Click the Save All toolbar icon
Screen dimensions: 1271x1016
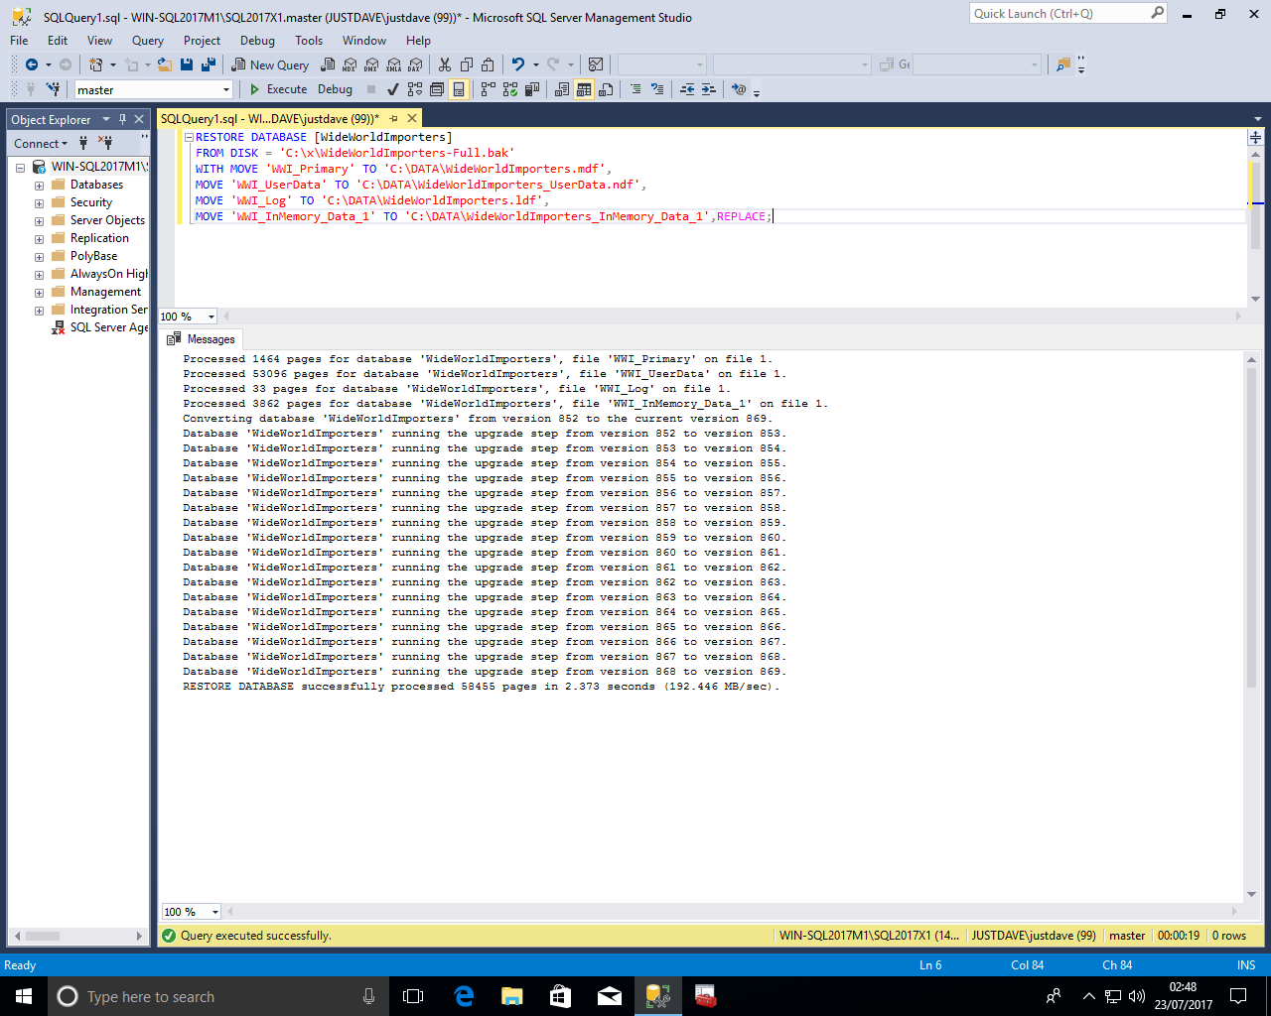tap(209, 65)
